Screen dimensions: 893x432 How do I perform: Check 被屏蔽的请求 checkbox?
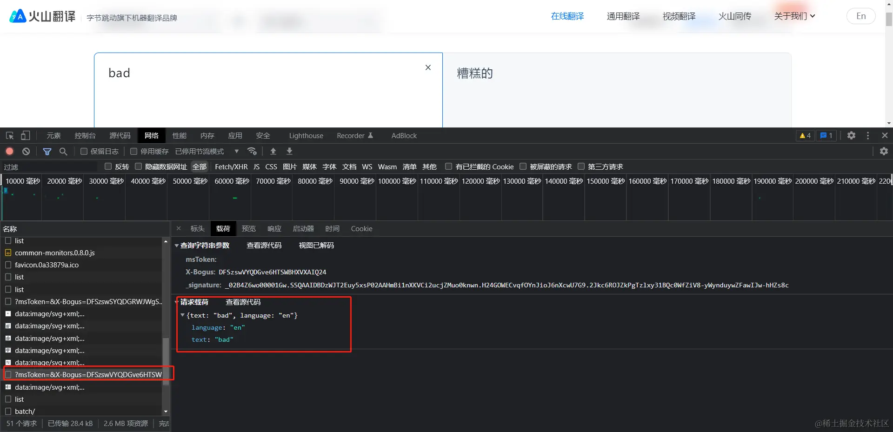tap(523, 166)
